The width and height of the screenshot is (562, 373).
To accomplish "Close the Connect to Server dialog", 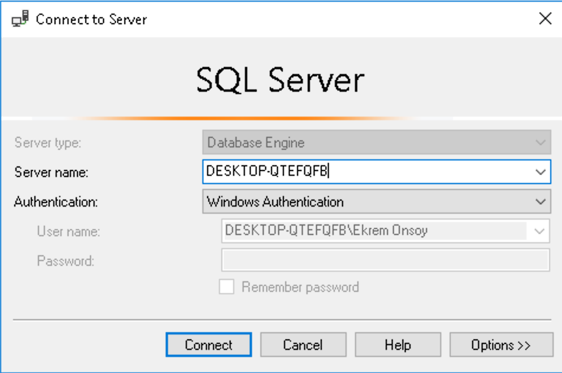I will 545,18.
